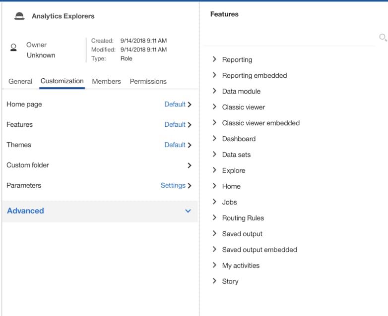388x316 pixels.
Task: Open the General tab
Action: (x=20, y=81)
